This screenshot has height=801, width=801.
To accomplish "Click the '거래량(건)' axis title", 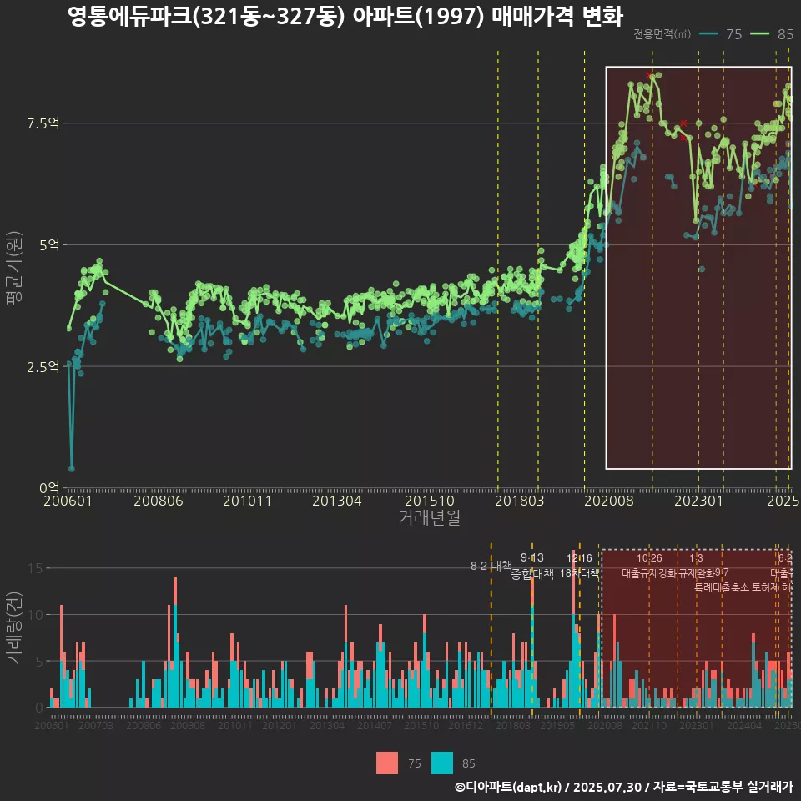I will point(14,627).
